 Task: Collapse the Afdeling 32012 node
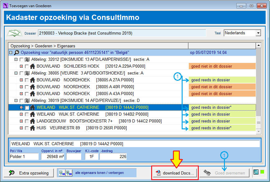pyautogui.click(x=16, y=59)
